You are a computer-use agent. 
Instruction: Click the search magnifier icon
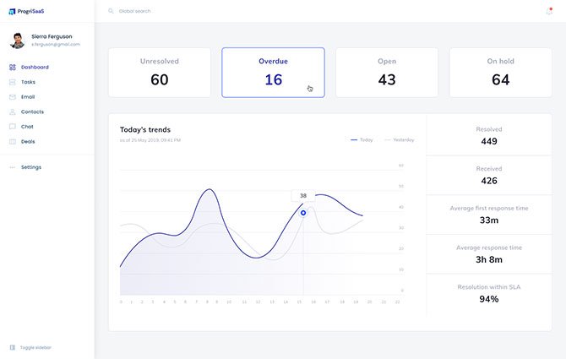111,12
